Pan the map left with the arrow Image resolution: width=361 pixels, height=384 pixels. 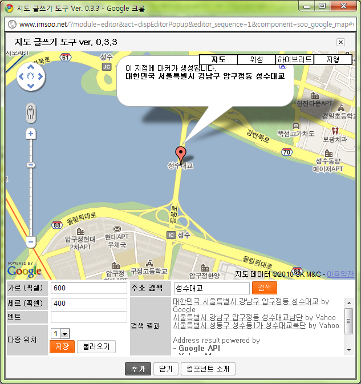click(x=21, y=76)
